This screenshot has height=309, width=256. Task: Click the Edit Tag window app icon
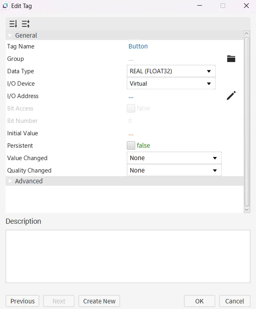pos(6,6)
